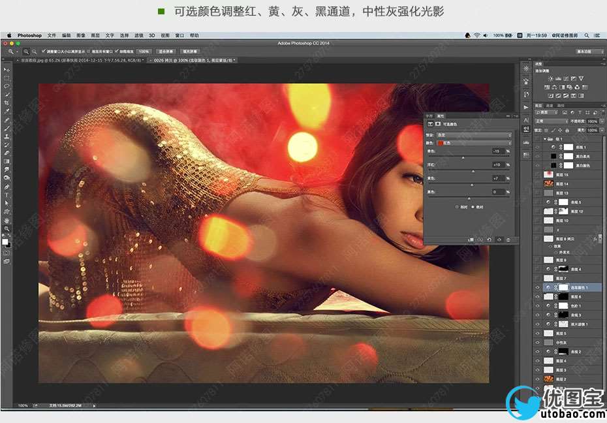This screenshot has height=423, width=607.
Task: Reset adjustment defaults in Properties panel footer
Action: [x=490, y=240]
